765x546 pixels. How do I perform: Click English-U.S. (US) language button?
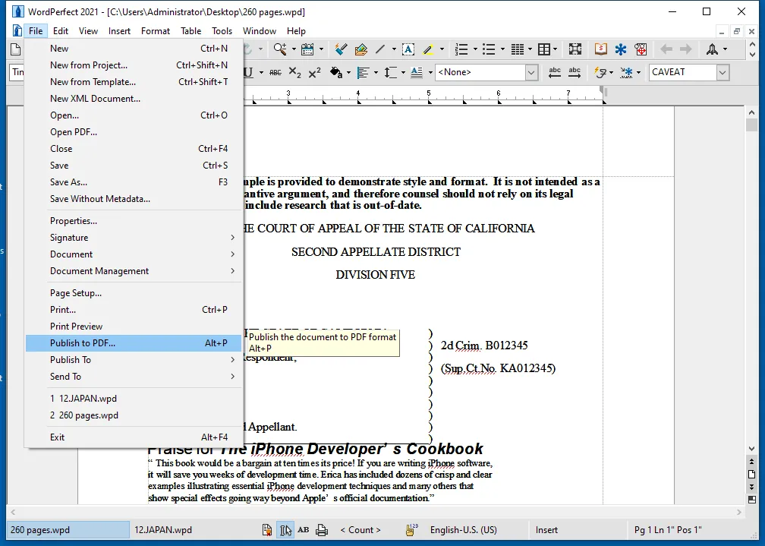pos(464,530)
